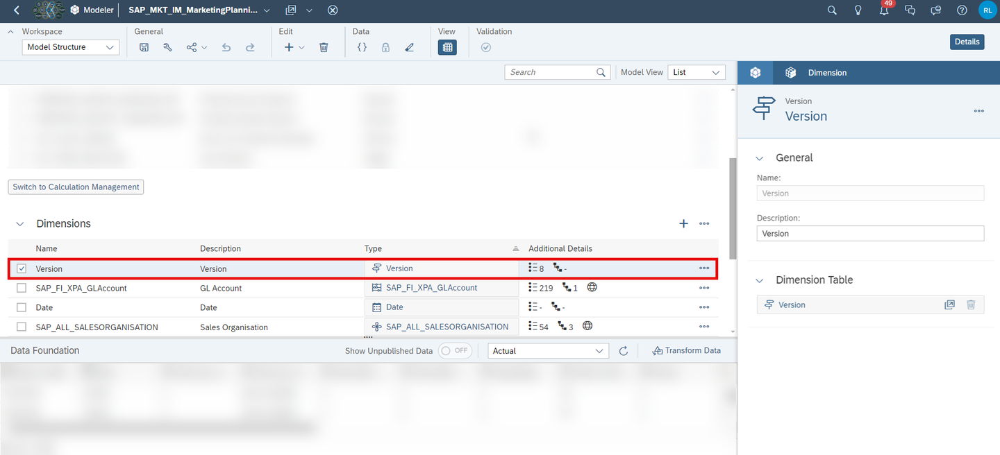The height and width of the screenshot is (455, 1000).
Task: Open the Date dimension type link
Action: coord(394,307)
